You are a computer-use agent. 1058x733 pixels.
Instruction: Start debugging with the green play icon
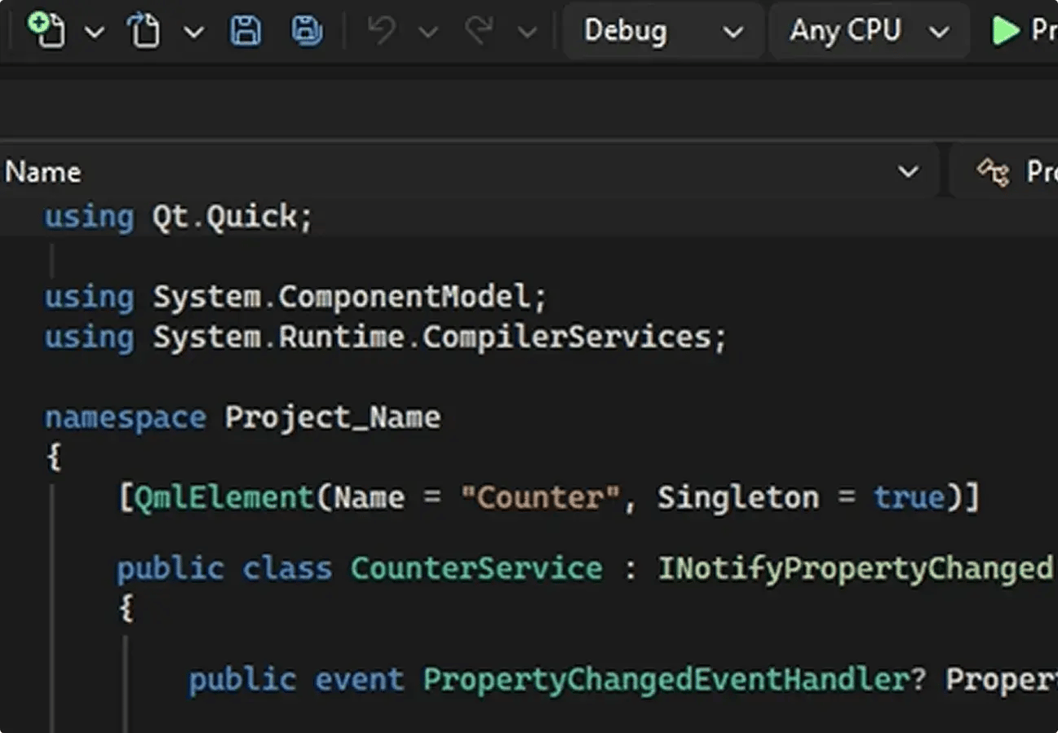coord(1006,31)
